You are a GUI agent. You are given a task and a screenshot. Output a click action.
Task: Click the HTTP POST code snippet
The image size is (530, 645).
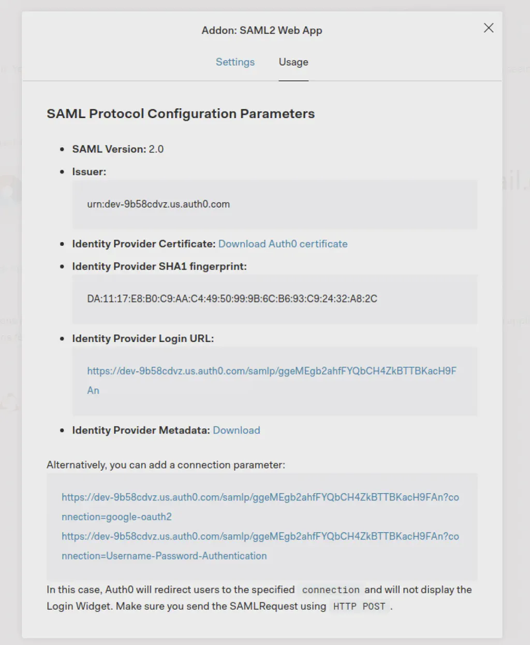[x=359, y=606]
